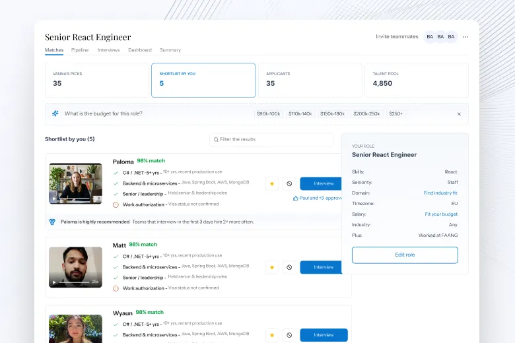Click the first BA teammate avatar
Viewport: 515px width, 343px height.
(430, 37)
